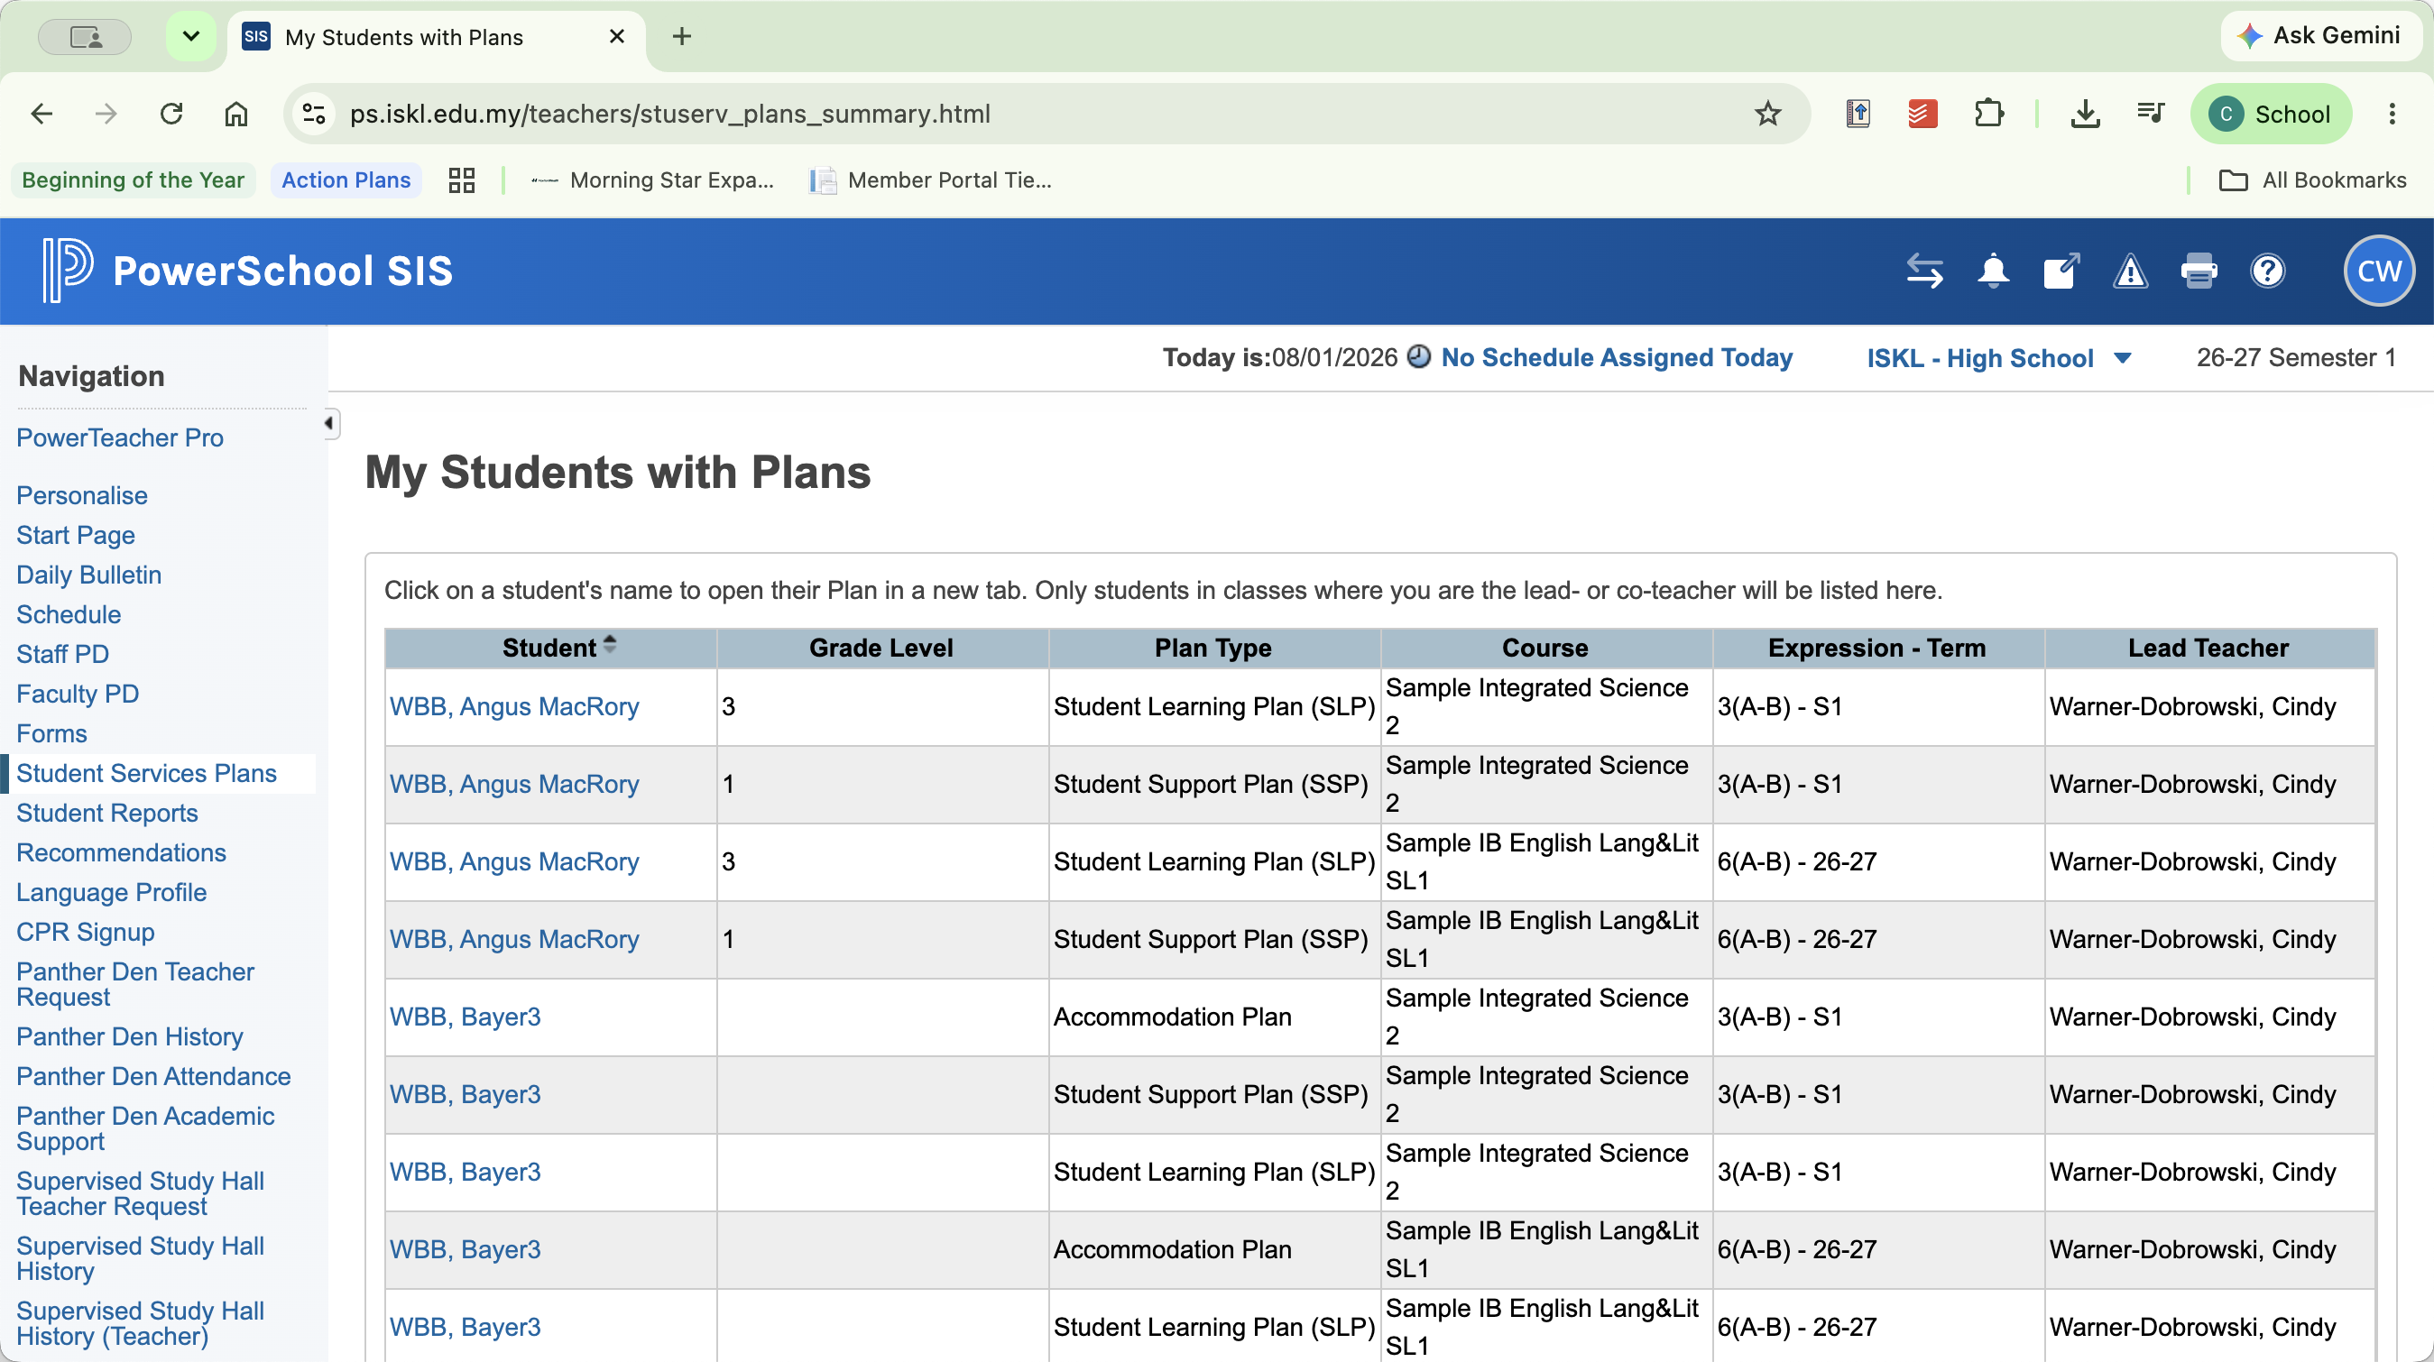
Task: Open the Schedule navigation link
Action: (69, 614)
